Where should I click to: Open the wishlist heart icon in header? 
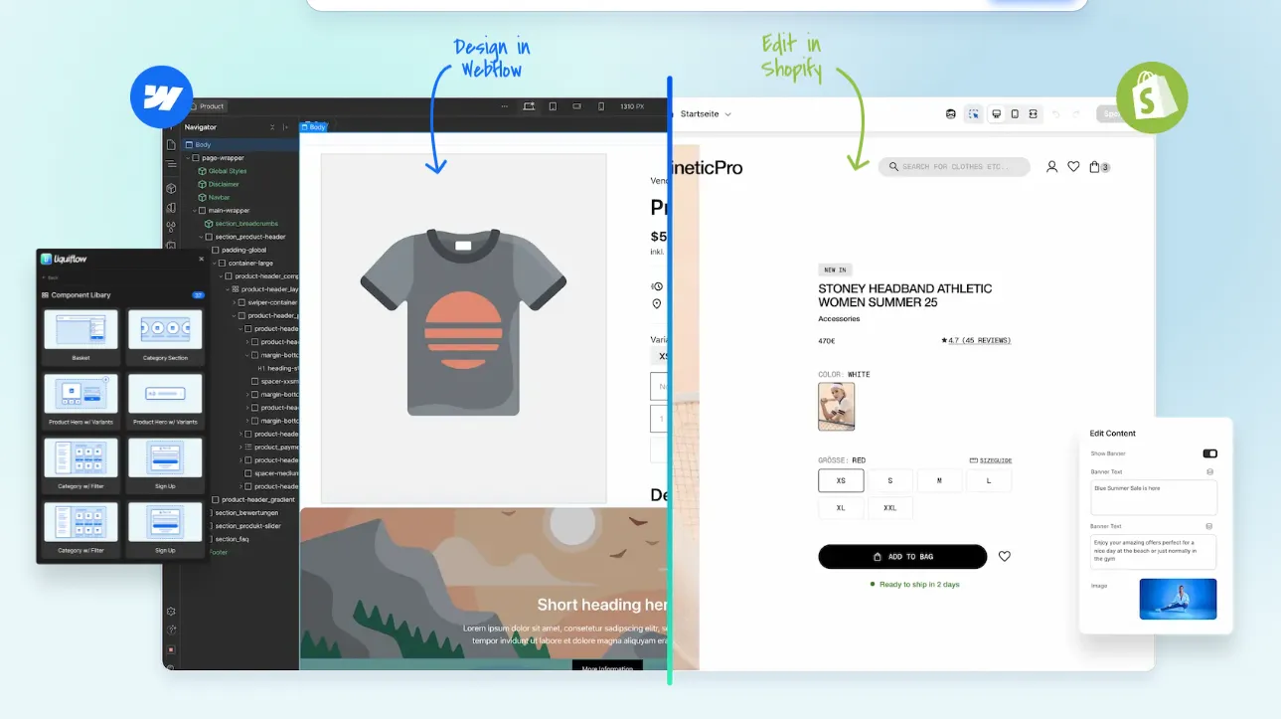1073,167
